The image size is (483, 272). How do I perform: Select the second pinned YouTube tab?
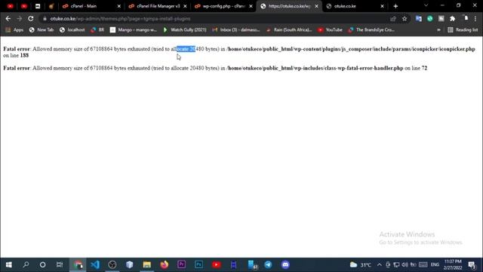click(24, 6)
